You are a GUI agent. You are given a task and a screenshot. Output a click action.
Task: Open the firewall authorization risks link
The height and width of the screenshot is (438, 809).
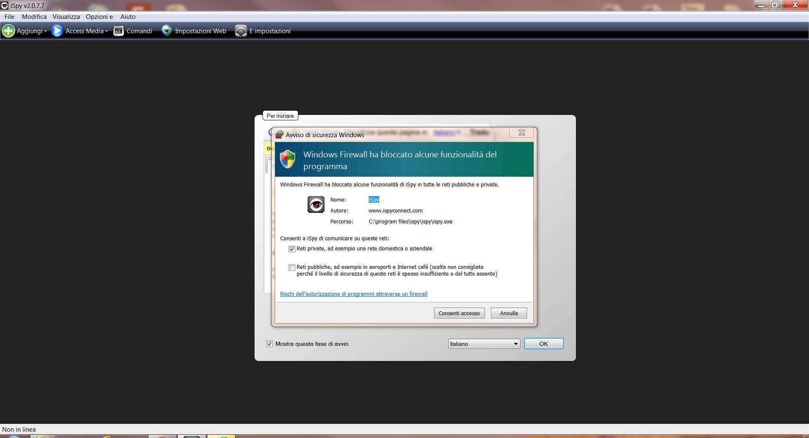pyautogui.click(x=354, y=294)
